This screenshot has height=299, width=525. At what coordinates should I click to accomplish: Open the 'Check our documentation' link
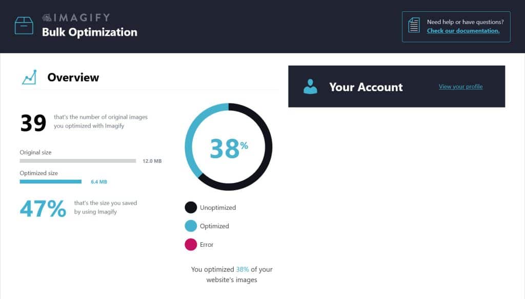463,31
